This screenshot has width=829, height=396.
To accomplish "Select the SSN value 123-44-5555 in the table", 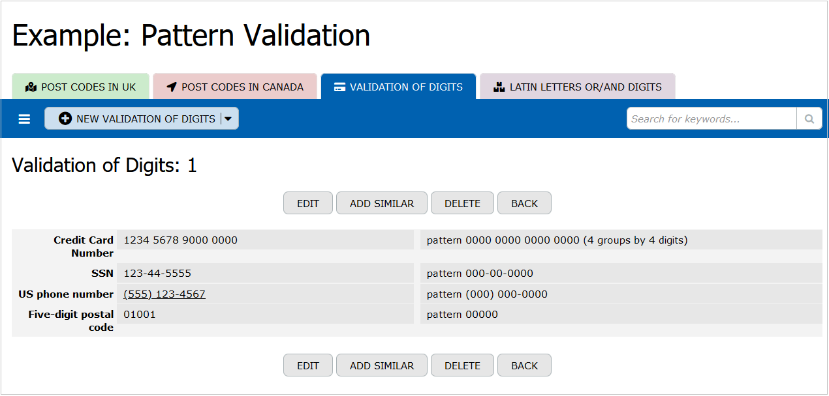I will coord(157,273).
